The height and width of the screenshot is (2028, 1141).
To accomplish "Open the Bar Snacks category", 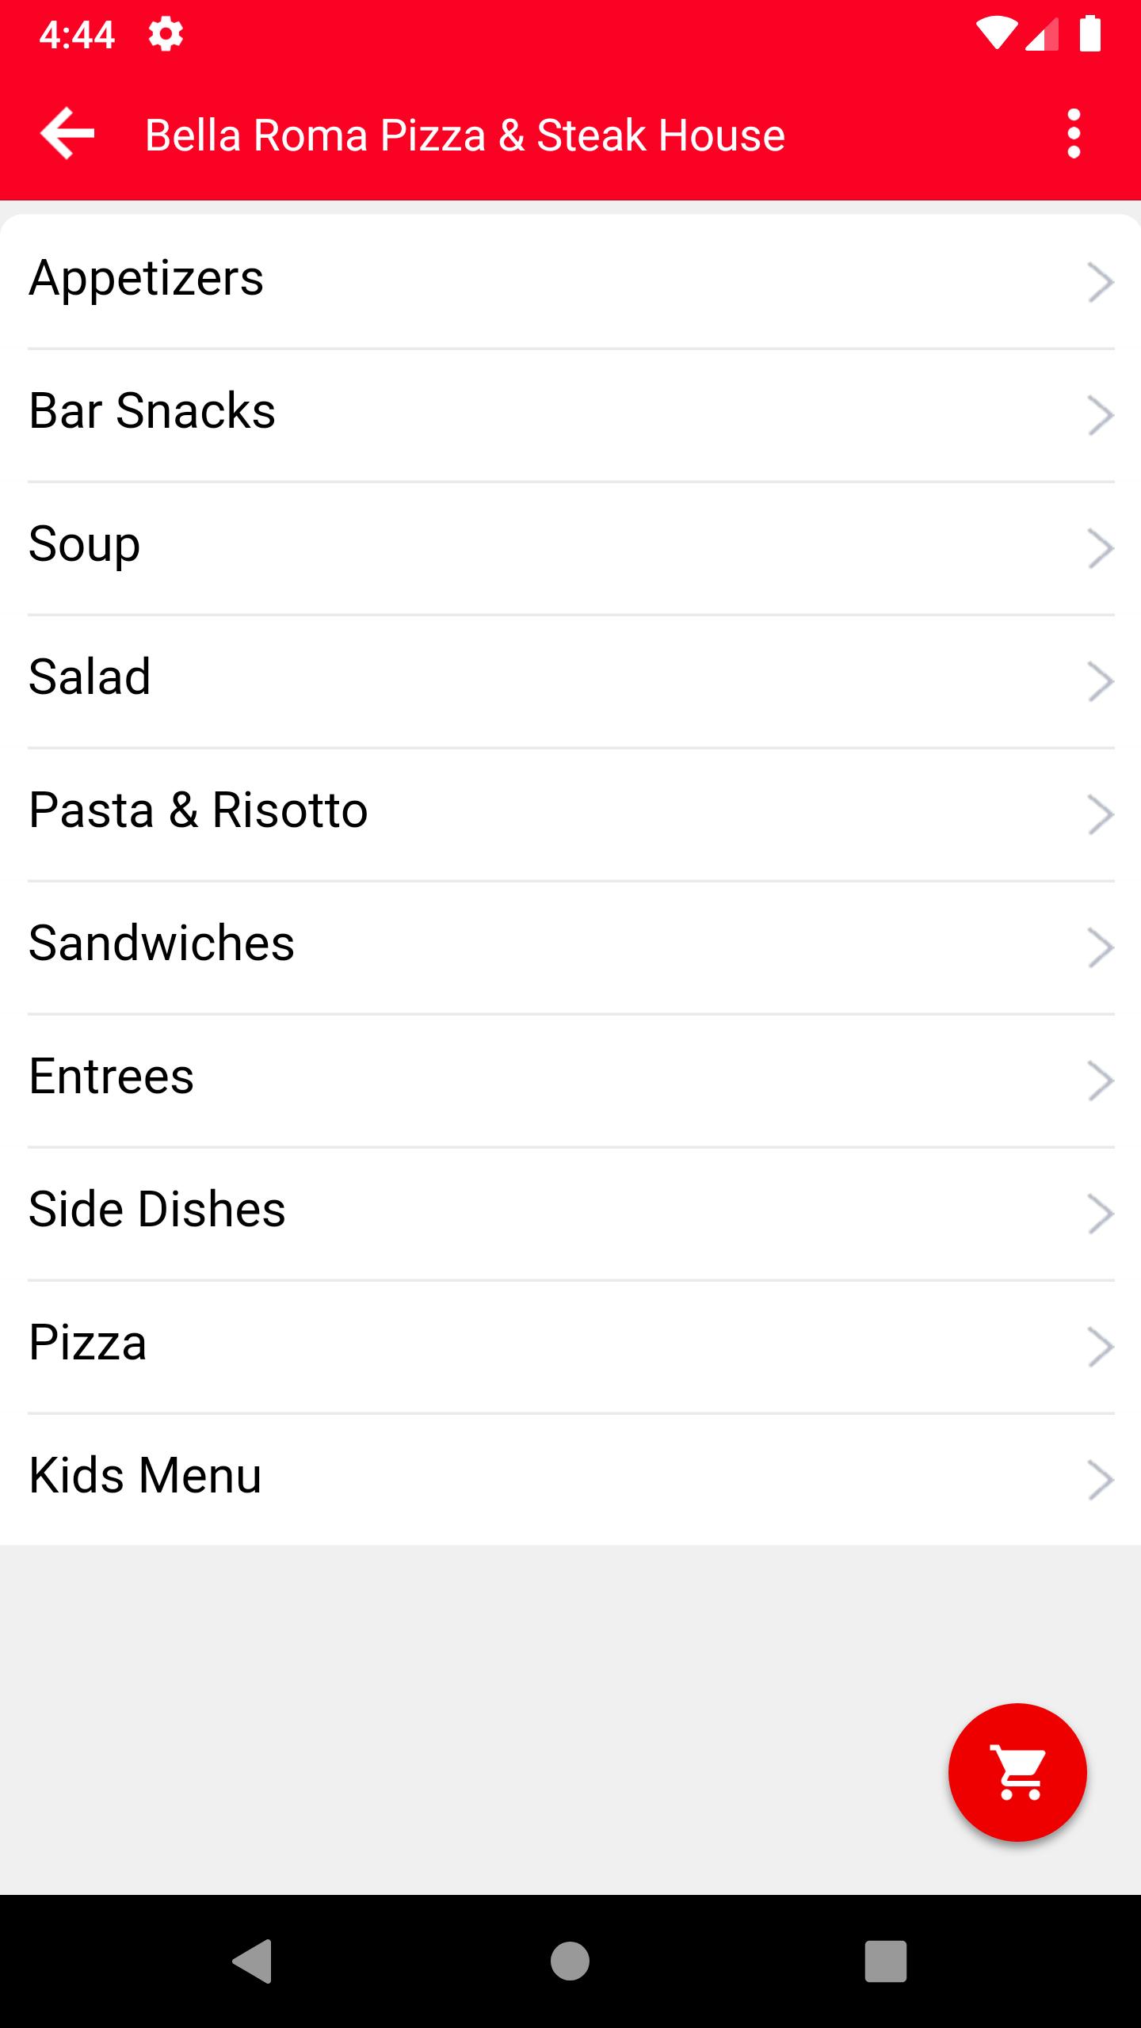I will [570, 415].
